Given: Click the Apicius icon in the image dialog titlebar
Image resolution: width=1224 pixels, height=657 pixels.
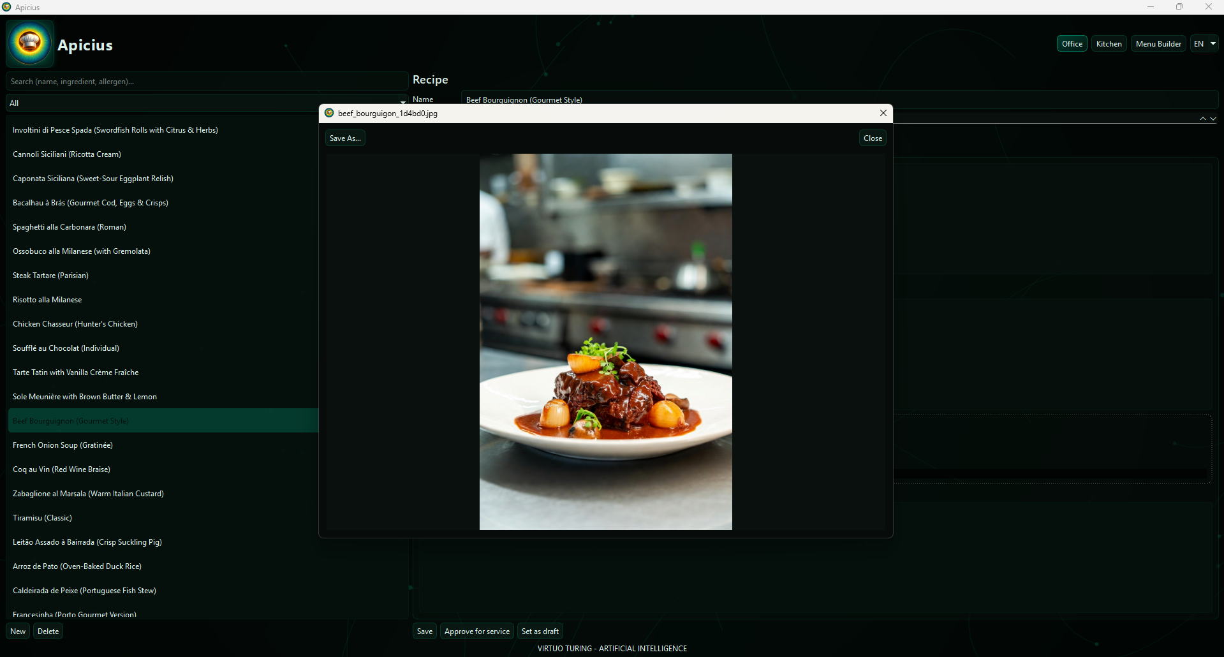Looking at the screenshot, I should point(329,113).
